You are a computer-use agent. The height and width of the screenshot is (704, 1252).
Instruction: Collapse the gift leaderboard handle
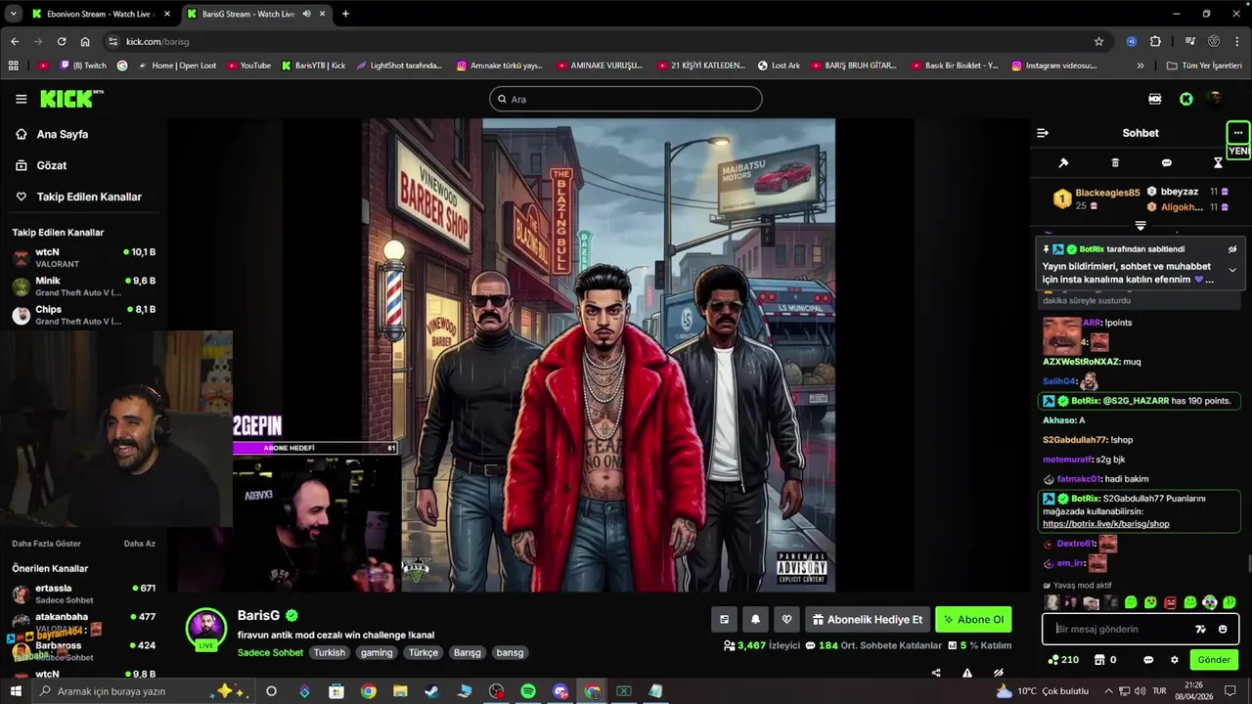[x=1140, y=226]
